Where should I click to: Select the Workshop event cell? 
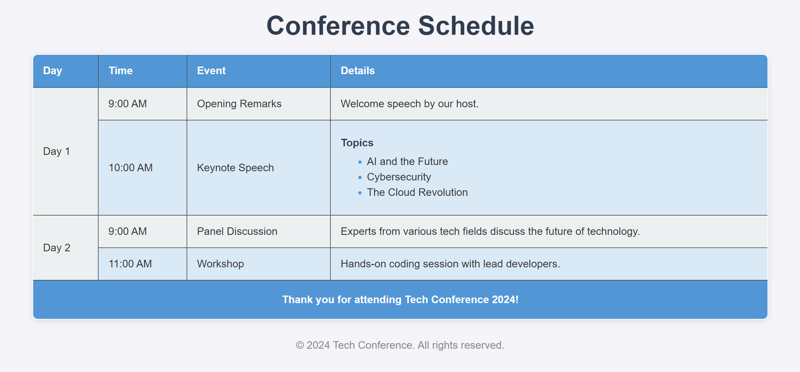258,264
